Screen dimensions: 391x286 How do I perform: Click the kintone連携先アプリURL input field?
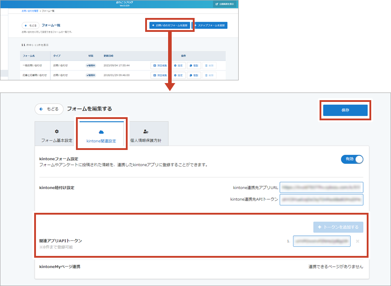point(321,187)
